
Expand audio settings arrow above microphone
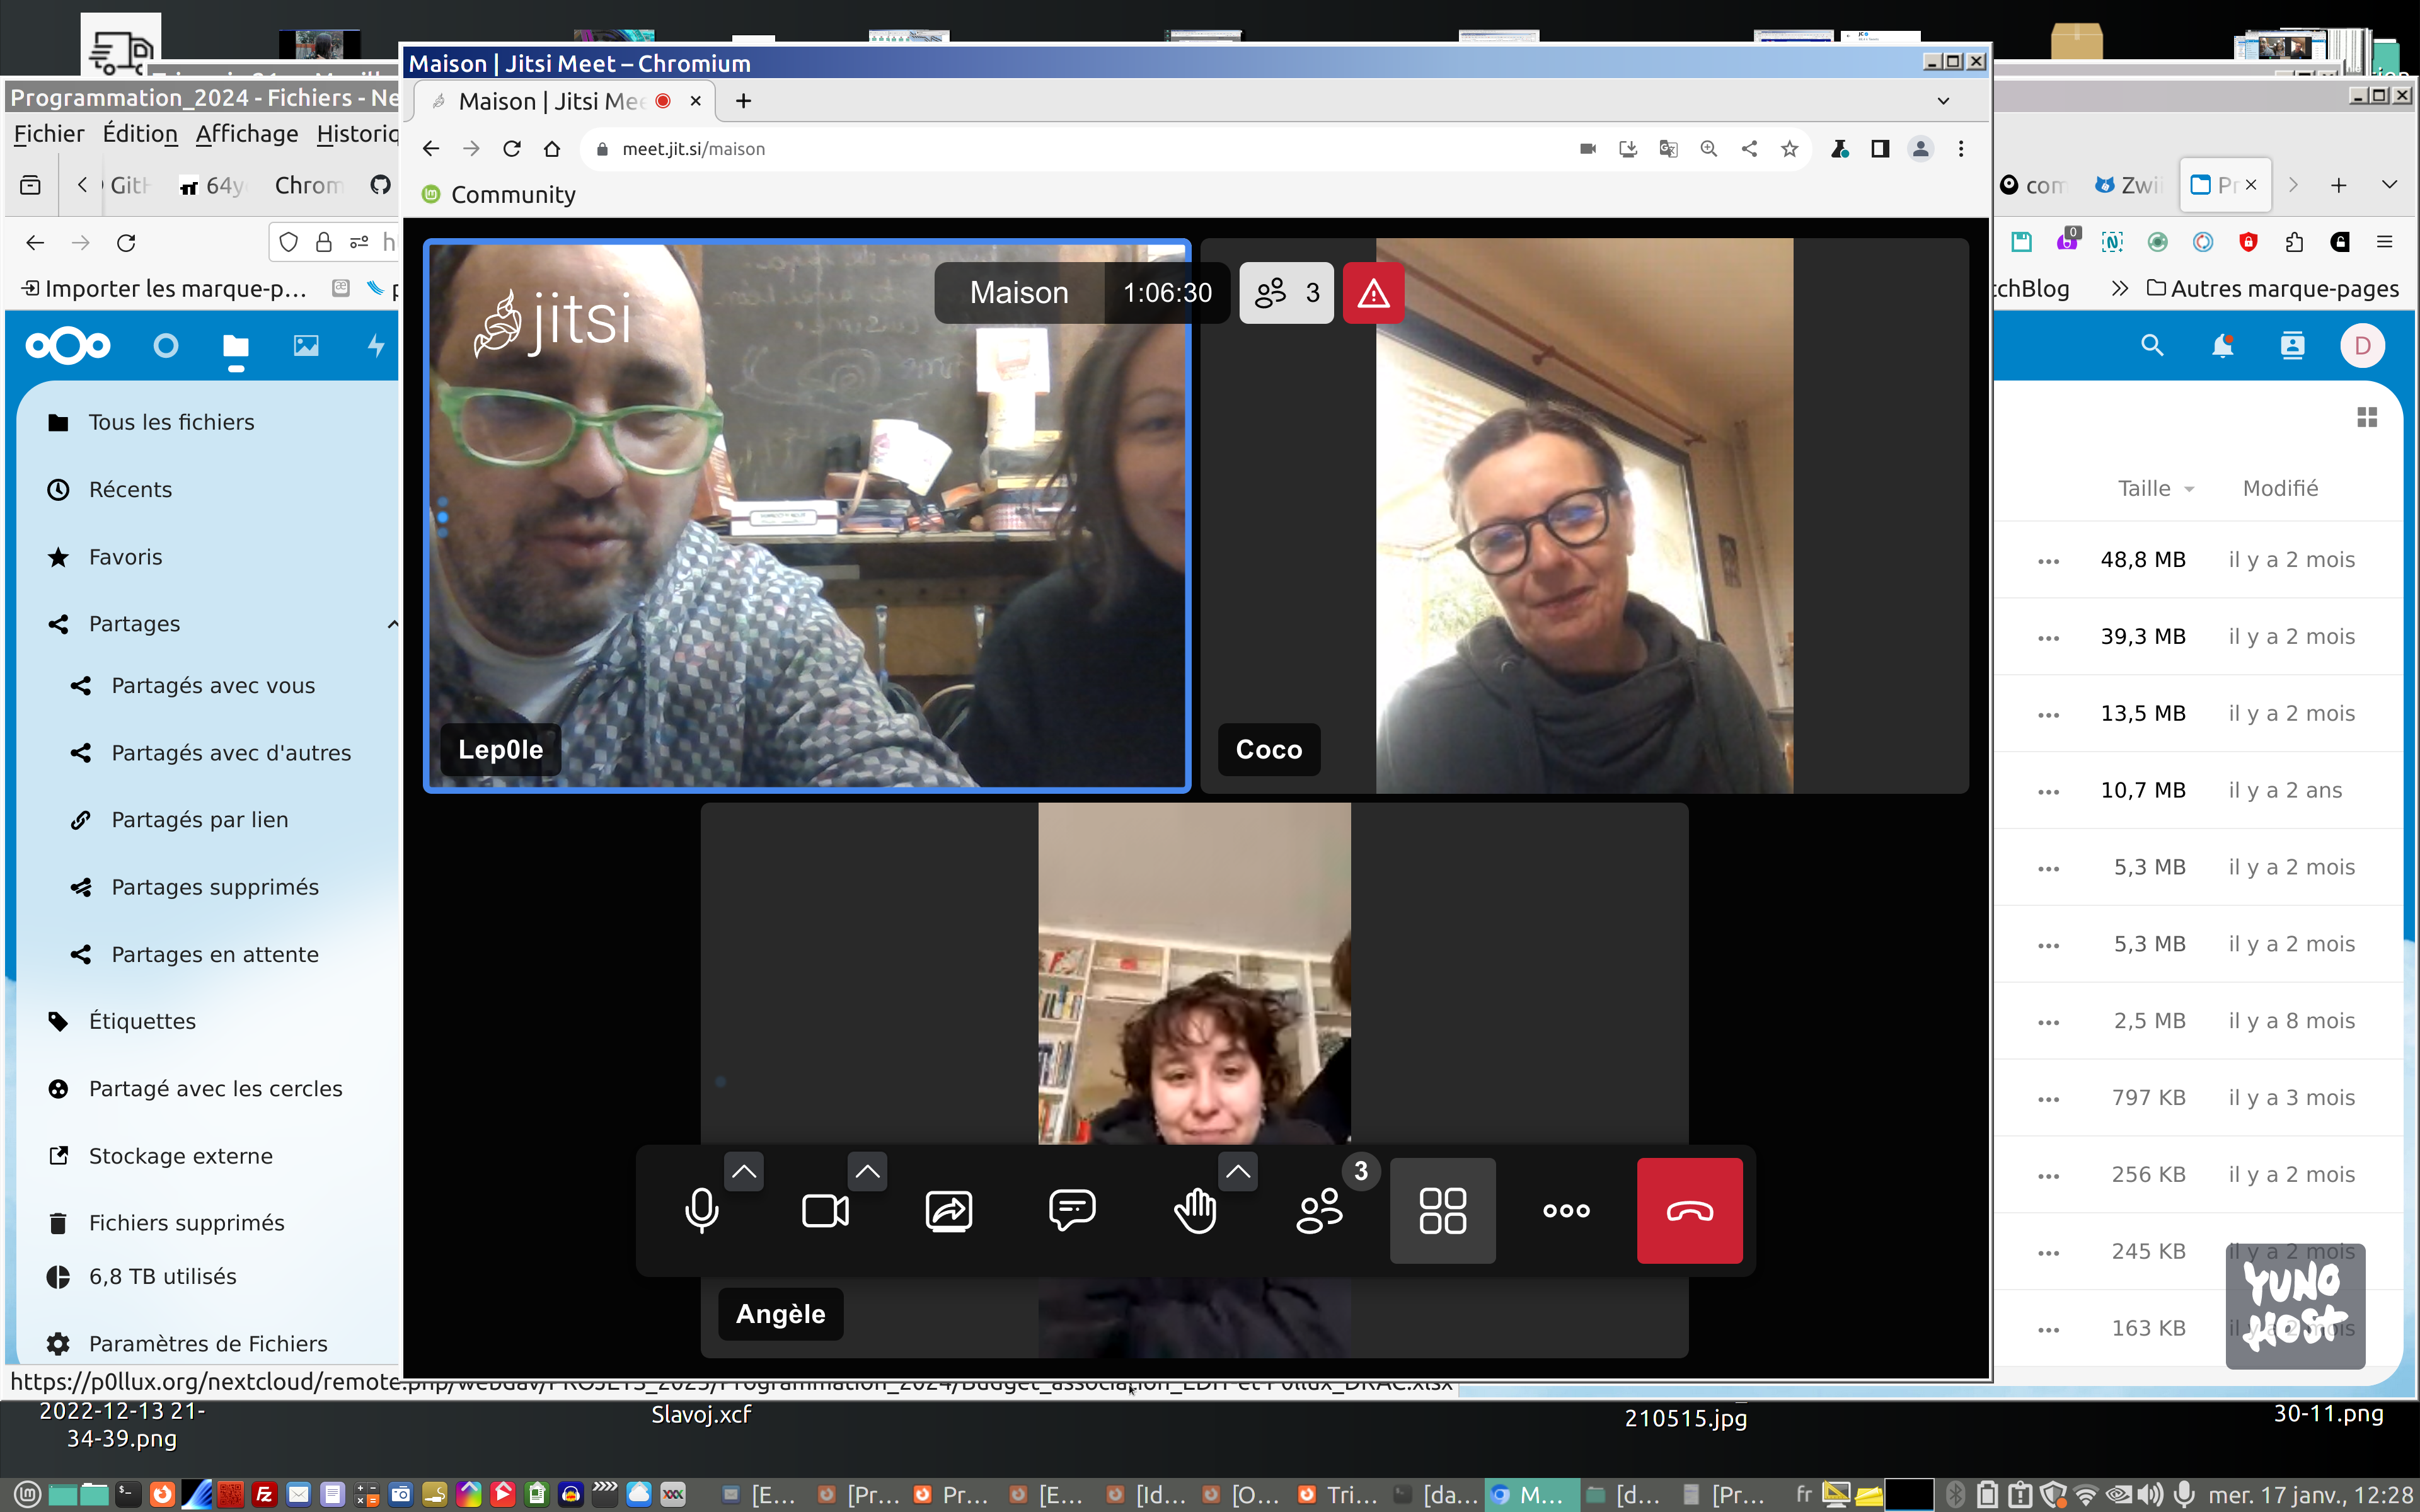coord(744,1171)
